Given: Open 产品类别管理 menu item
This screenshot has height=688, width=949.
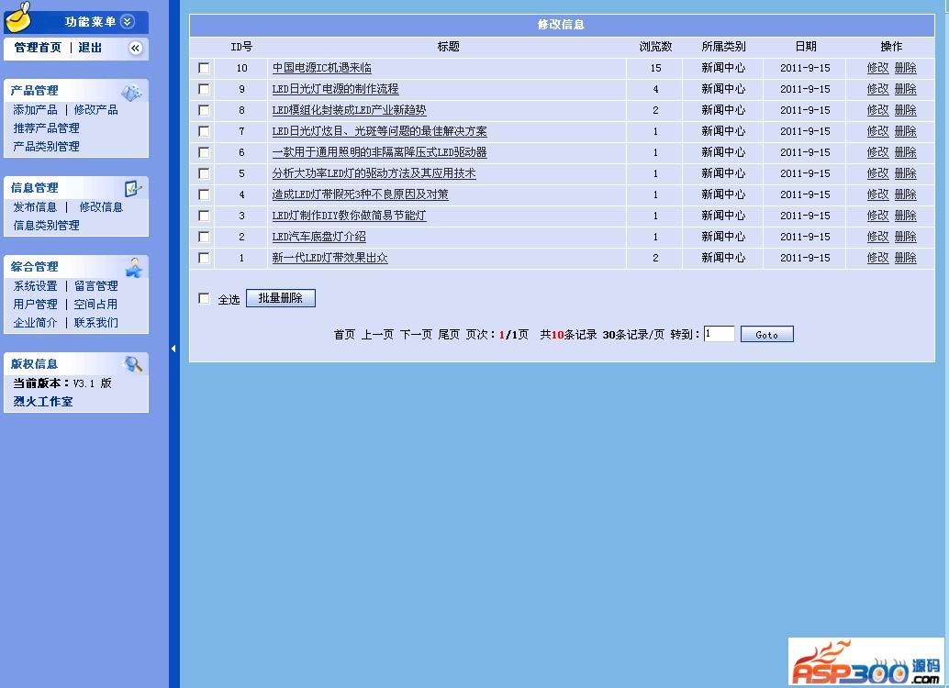Looking at the screenshot, I should click(x=46, y=146).
